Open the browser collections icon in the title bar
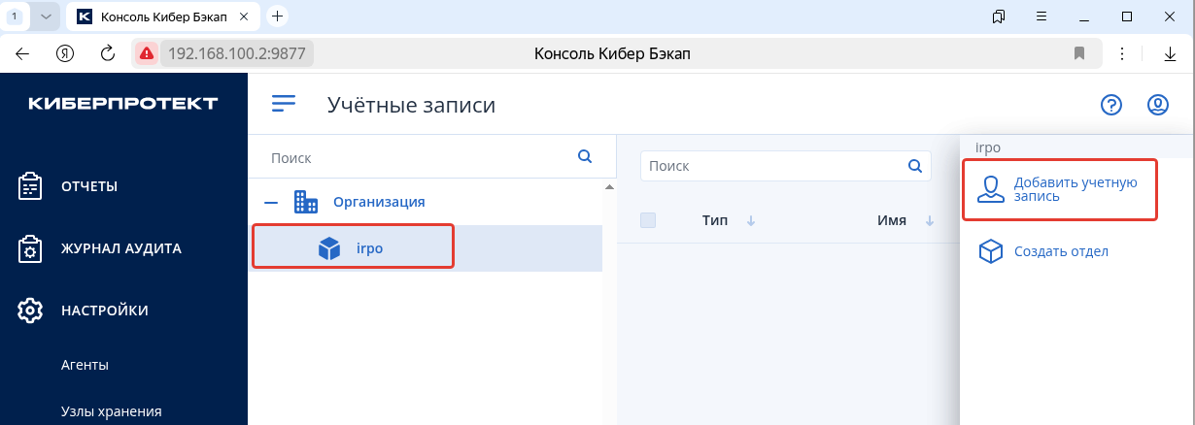Viewport: 1195px width, 425px height. click(x=999, y=16)
